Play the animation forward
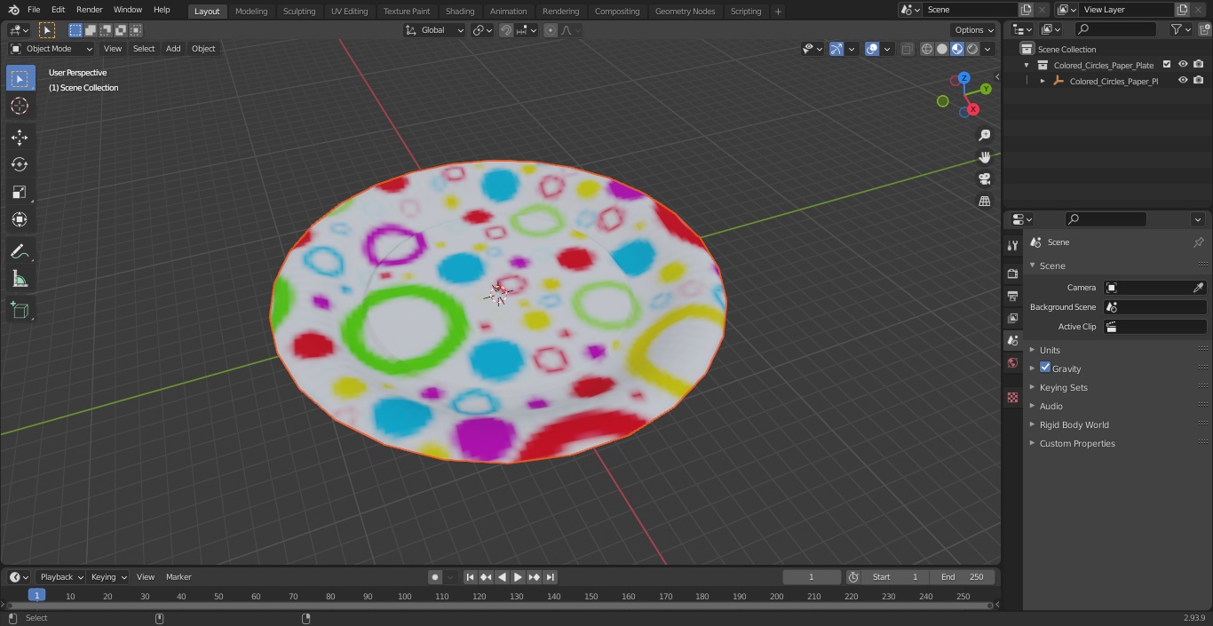Screen dimensions: 1213x626 pyautogui.click(x=519, y=577)
